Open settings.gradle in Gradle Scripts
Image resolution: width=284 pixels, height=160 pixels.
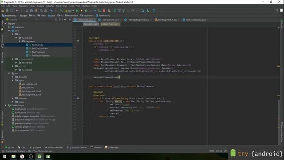point(22,127)
